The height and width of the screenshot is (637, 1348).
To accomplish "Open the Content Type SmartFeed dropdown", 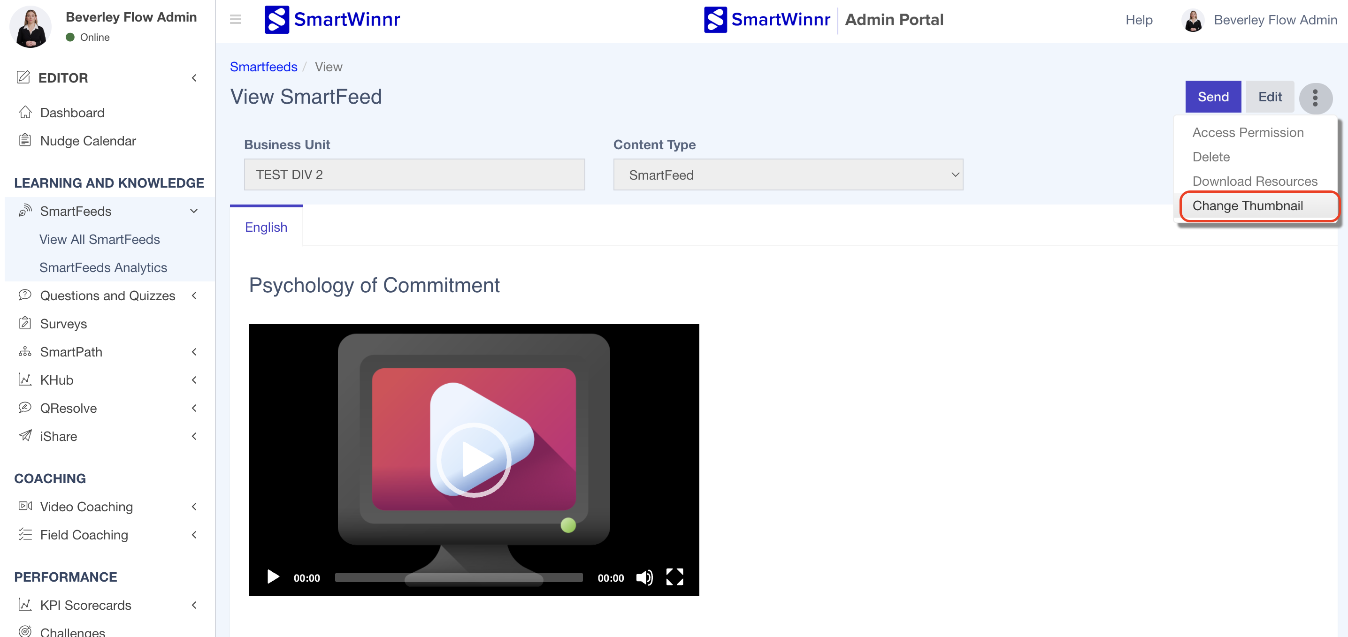I will coord(788,174).
